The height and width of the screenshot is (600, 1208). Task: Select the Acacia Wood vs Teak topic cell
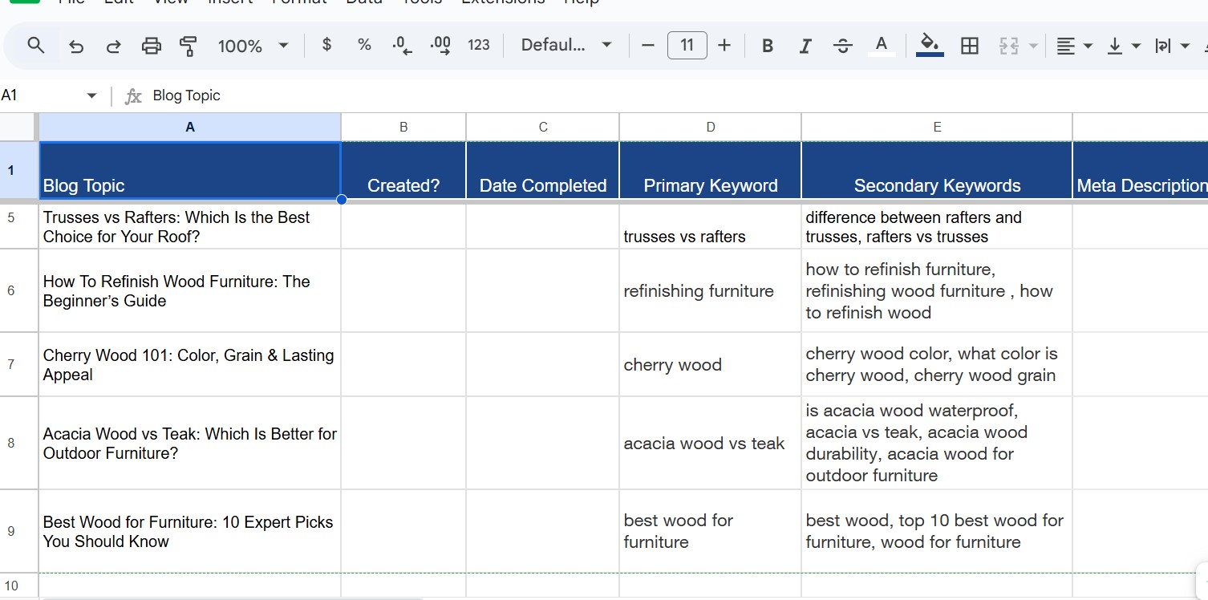click(x=190, y=443)
